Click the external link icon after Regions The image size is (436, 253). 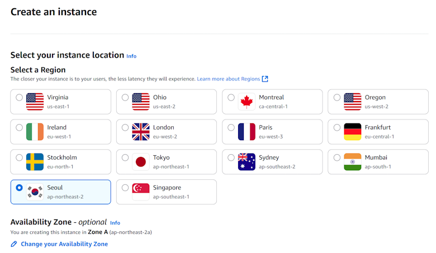[x=266, y=79]
